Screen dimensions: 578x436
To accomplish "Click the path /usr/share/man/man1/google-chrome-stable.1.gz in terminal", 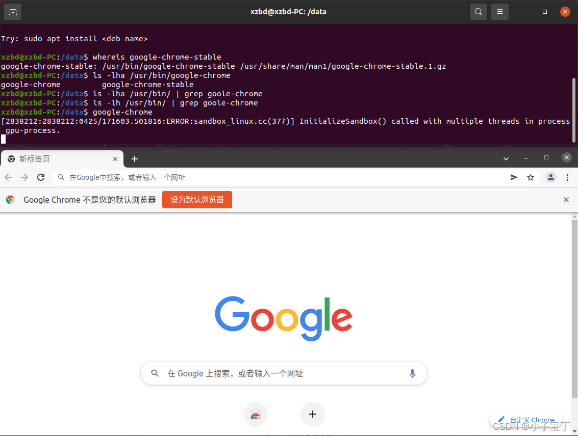I will (x=343, y=66).
